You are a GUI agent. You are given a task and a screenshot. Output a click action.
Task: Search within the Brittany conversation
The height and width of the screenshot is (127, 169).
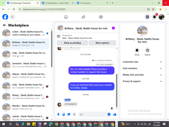[x=147, y=50]
